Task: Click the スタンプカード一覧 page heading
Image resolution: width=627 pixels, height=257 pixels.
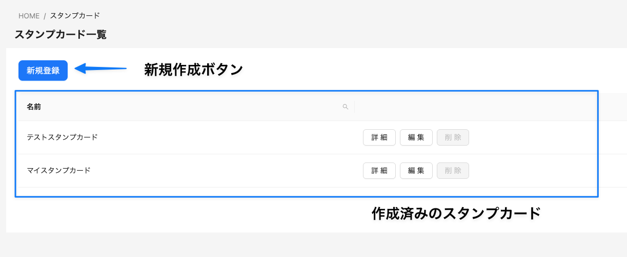Action: point(60,35)
